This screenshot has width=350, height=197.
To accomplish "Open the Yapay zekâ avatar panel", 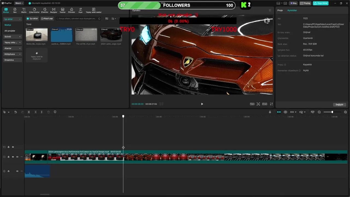I will (x=94, y=10).
